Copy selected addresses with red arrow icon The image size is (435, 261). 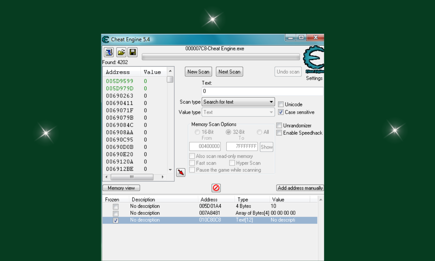181,172
